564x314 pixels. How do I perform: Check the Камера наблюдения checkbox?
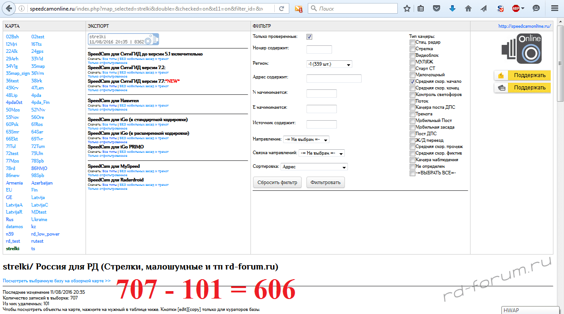tap(412, 160)
